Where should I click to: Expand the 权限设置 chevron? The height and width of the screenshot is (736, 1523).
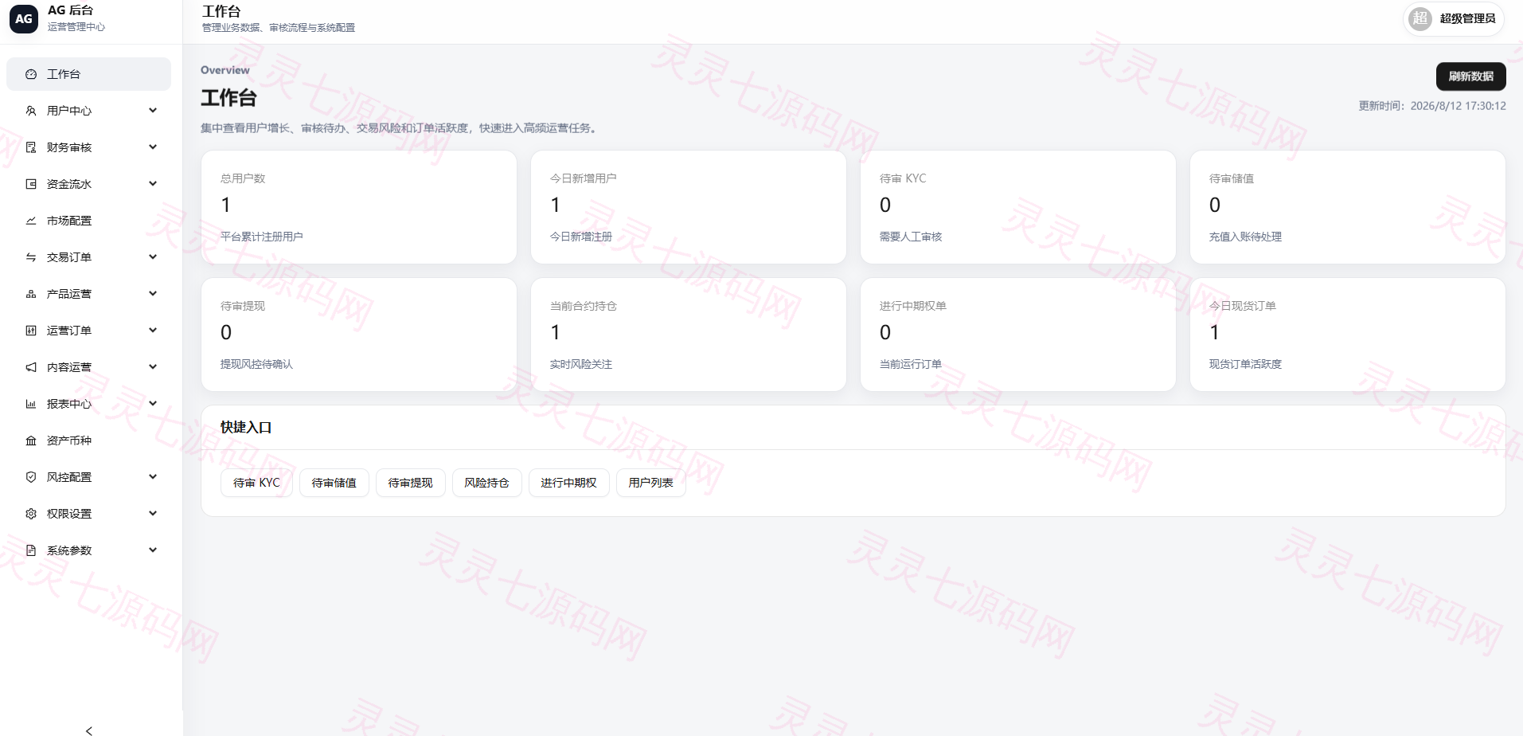coord(153,514)
